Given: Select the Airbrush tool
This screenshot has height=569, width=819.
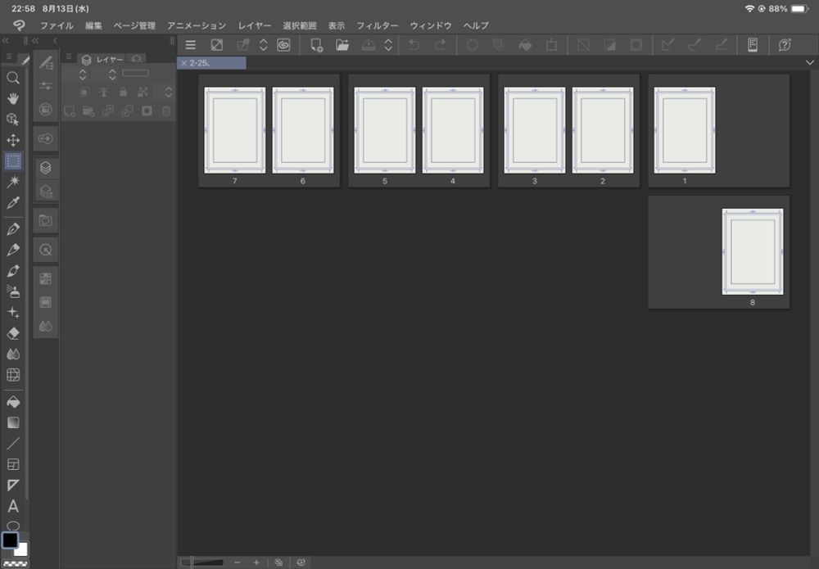Looking at the screenshot, I should pyautogui.click(x=13, y=291).
